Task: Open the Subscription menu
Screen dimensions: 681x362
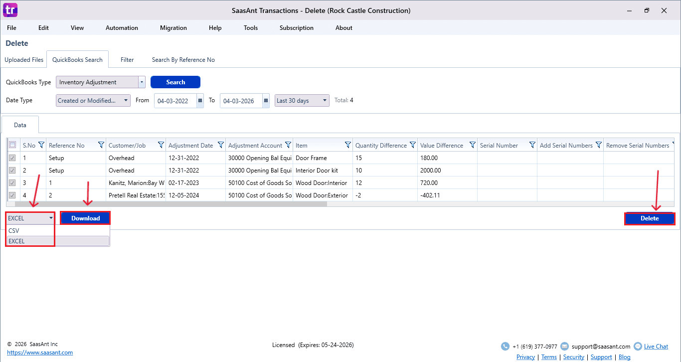Action: click(297, 28)
